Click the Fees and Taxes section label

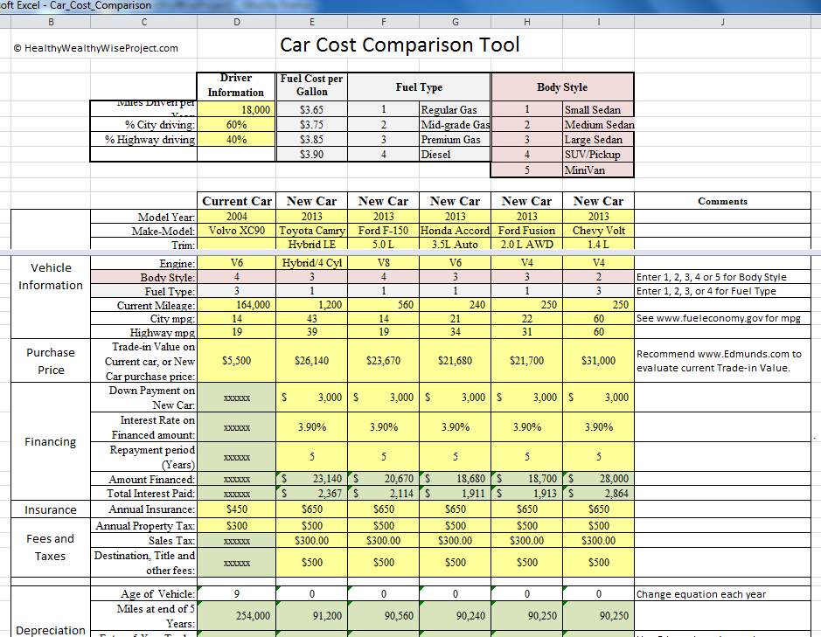[50, 548]
